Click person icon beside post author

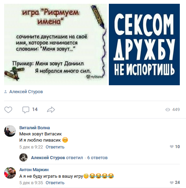point(6,92)
